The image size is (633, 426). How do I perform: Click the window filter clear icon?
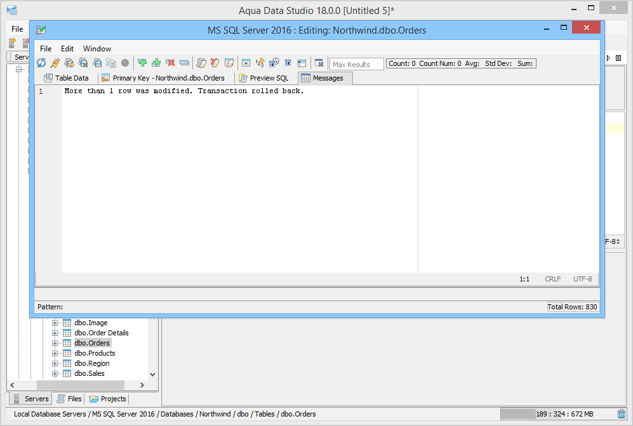tap(319, 63)
